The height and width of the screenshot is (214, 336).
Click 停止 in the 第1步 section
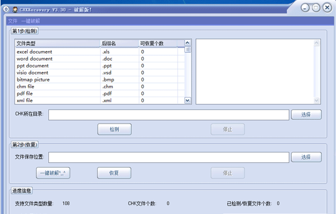click(x=228, y=129)
